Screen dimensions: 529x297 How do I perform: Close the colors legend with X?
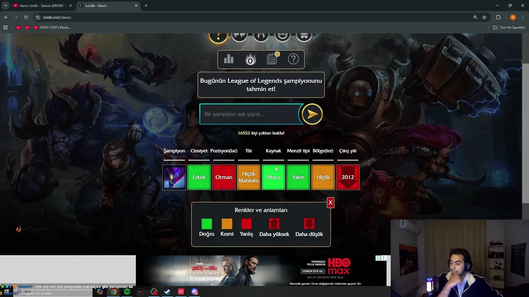(330, 203)
